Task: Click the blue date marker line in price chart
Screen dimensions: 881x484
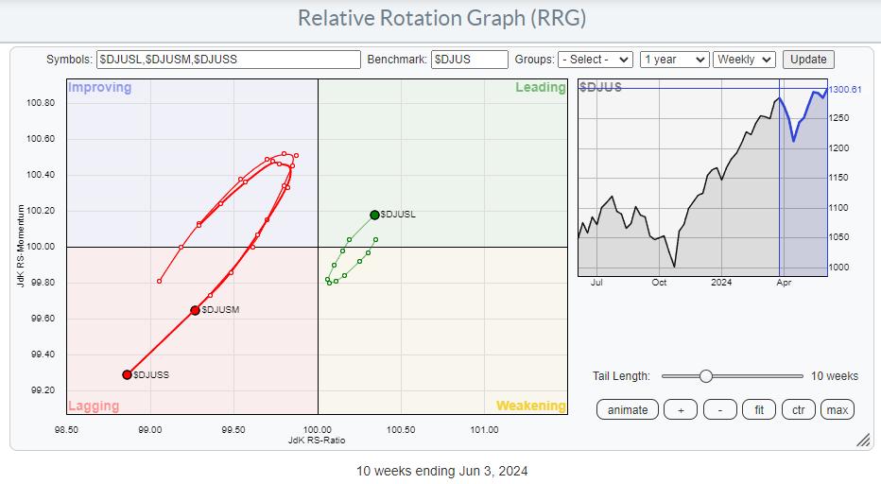Action: [x=779, y=189]
